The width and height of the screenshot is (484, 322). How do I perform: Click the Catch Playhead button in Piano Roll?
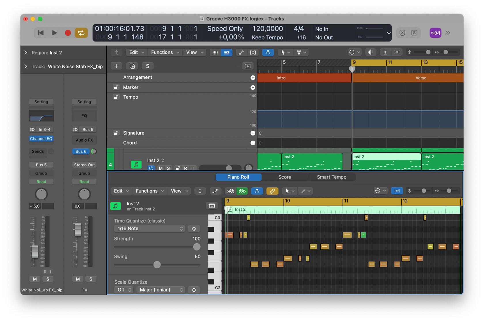pyautogui.click(x=257, y=191)
